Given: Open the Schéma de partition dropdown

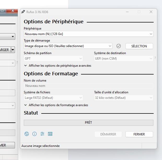Looking at the screenshot, I should pyautogui.click(x=53, y=59).
